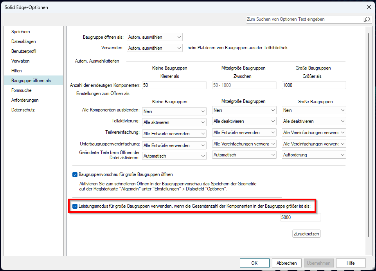The width and height of the screenshot is (376, 271).
Task: Open Alle Komponenten ausblenden dropdown for Mittelgroße Baugruppen
Action: coord(244,110)
